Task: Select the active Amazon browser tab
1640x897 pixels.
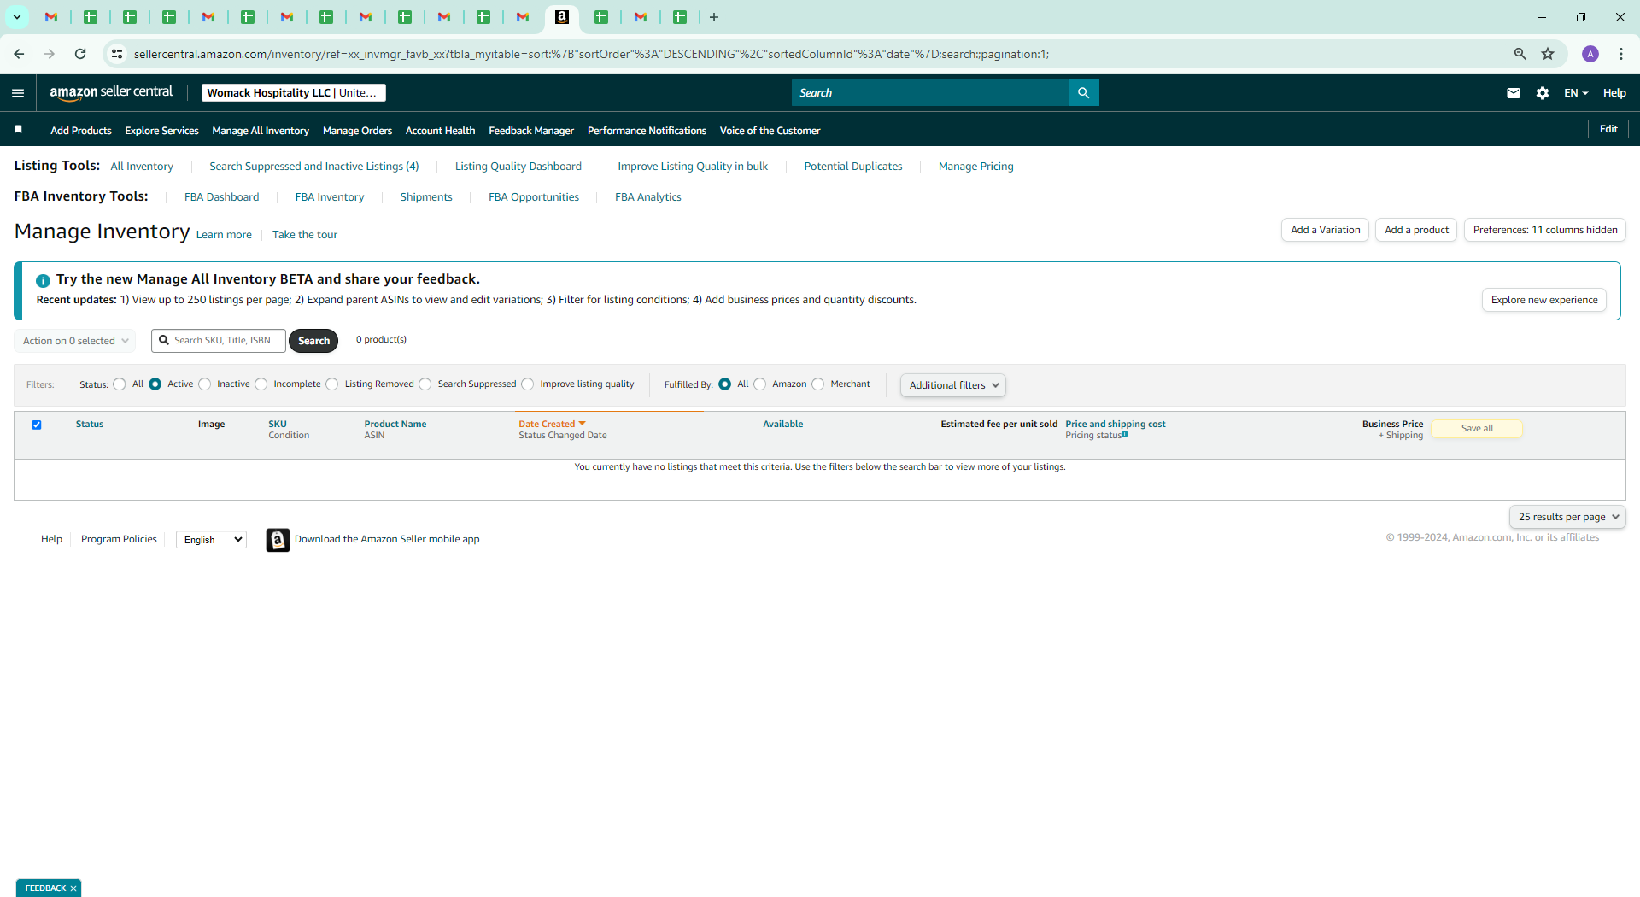Action: (562, 17)
